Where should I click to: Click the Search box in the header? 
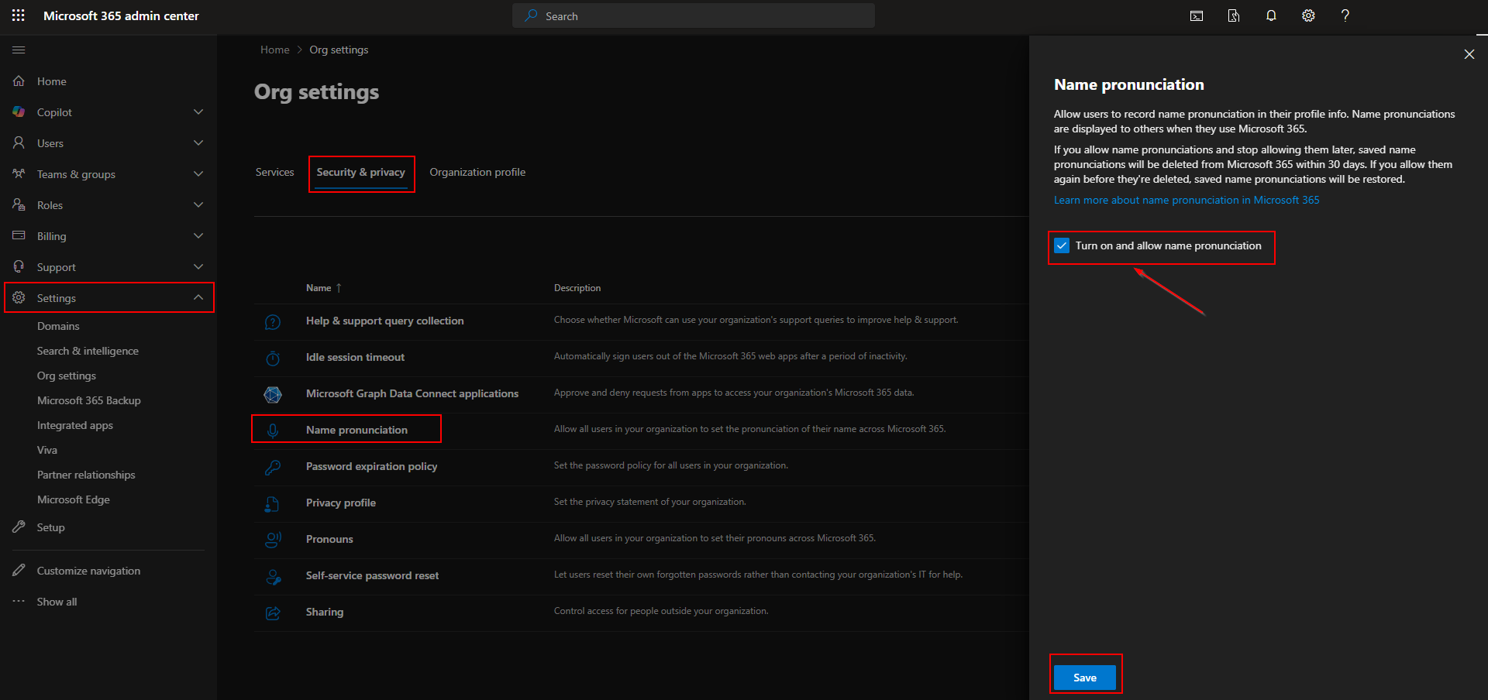point(694,15)
